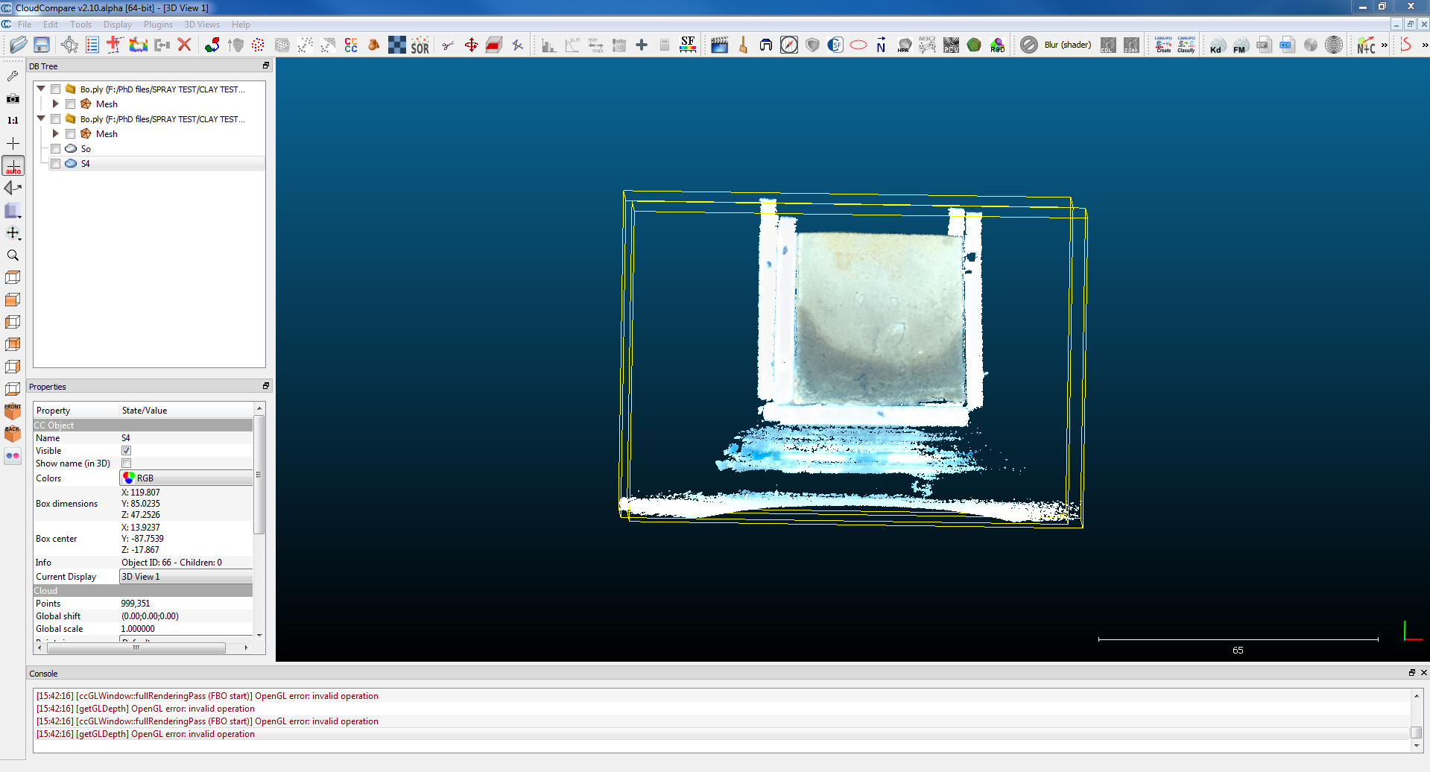The width and height of the screenshot is (1430, 772).
Task: Expand hidden toolbar items after N+C
Action: [x=1384, y=45]
